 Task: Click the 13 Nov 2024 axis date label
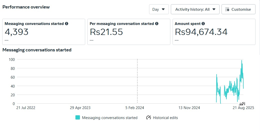pos(189,108)
